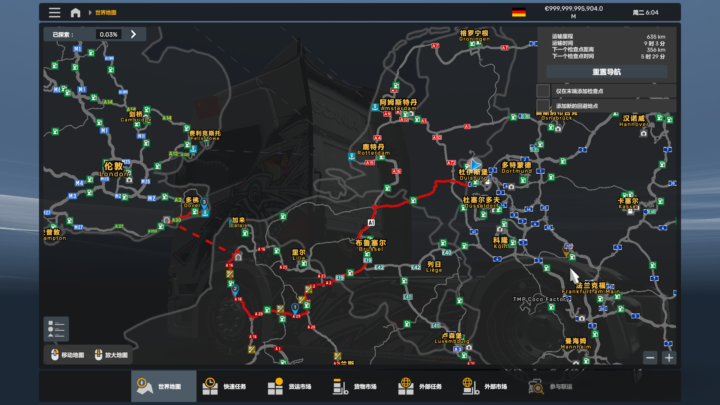This screenshot has width=720, height=405.
Task: Click the 放大地图 zoom map hint
Action: coord(111,355)
